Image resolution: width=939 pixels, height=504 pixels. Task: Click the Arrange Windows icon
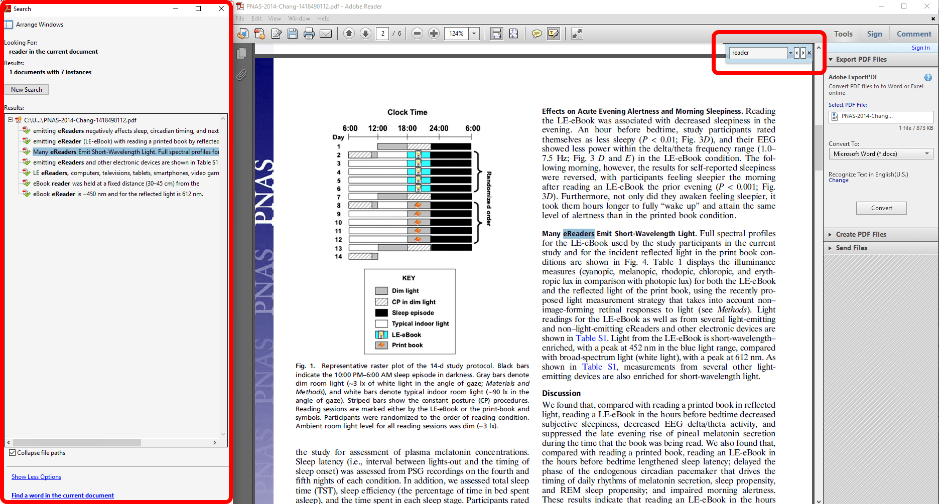(9, 25)
